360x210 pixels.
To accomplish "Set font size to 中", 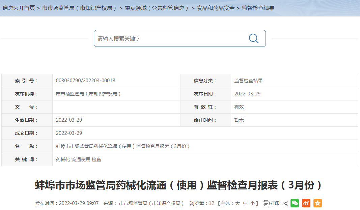I will 245,203.
